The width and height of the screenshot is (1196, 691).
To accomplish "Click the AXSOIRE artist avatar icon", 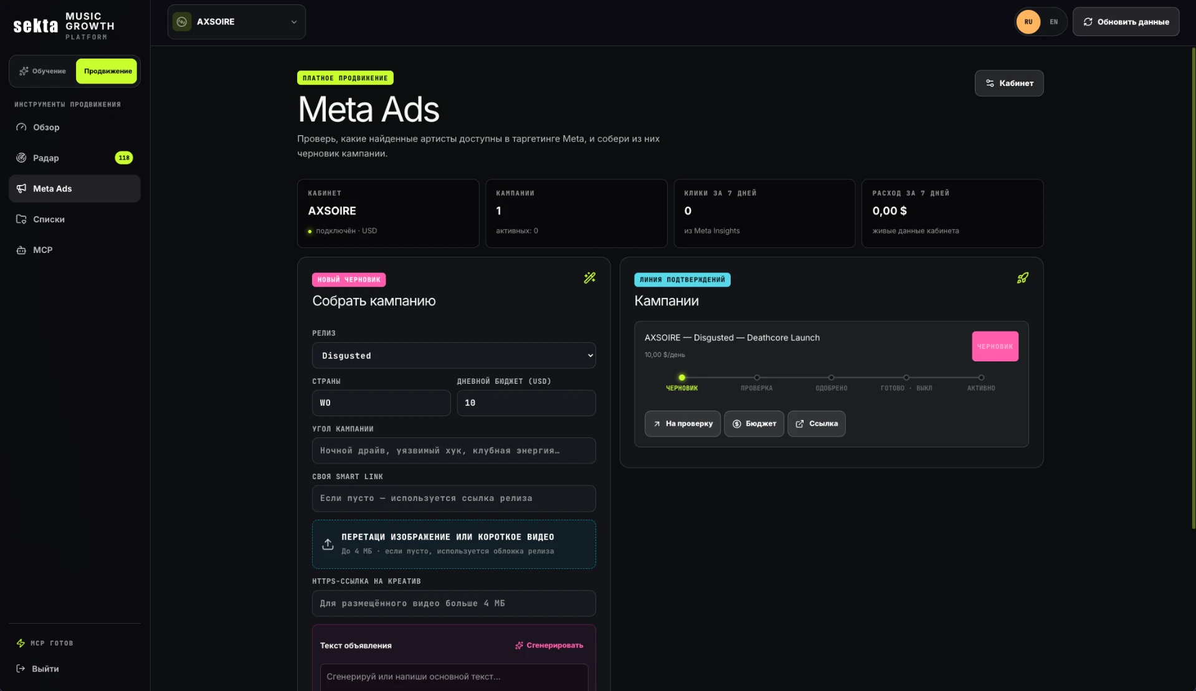I will 182,22.
